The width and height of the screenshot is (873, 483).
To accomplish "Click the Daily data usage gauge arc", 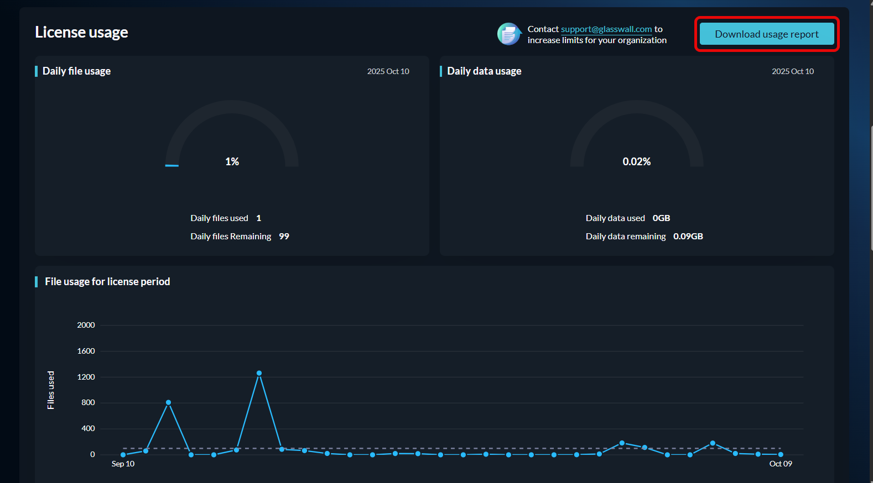I will [636, 107].
